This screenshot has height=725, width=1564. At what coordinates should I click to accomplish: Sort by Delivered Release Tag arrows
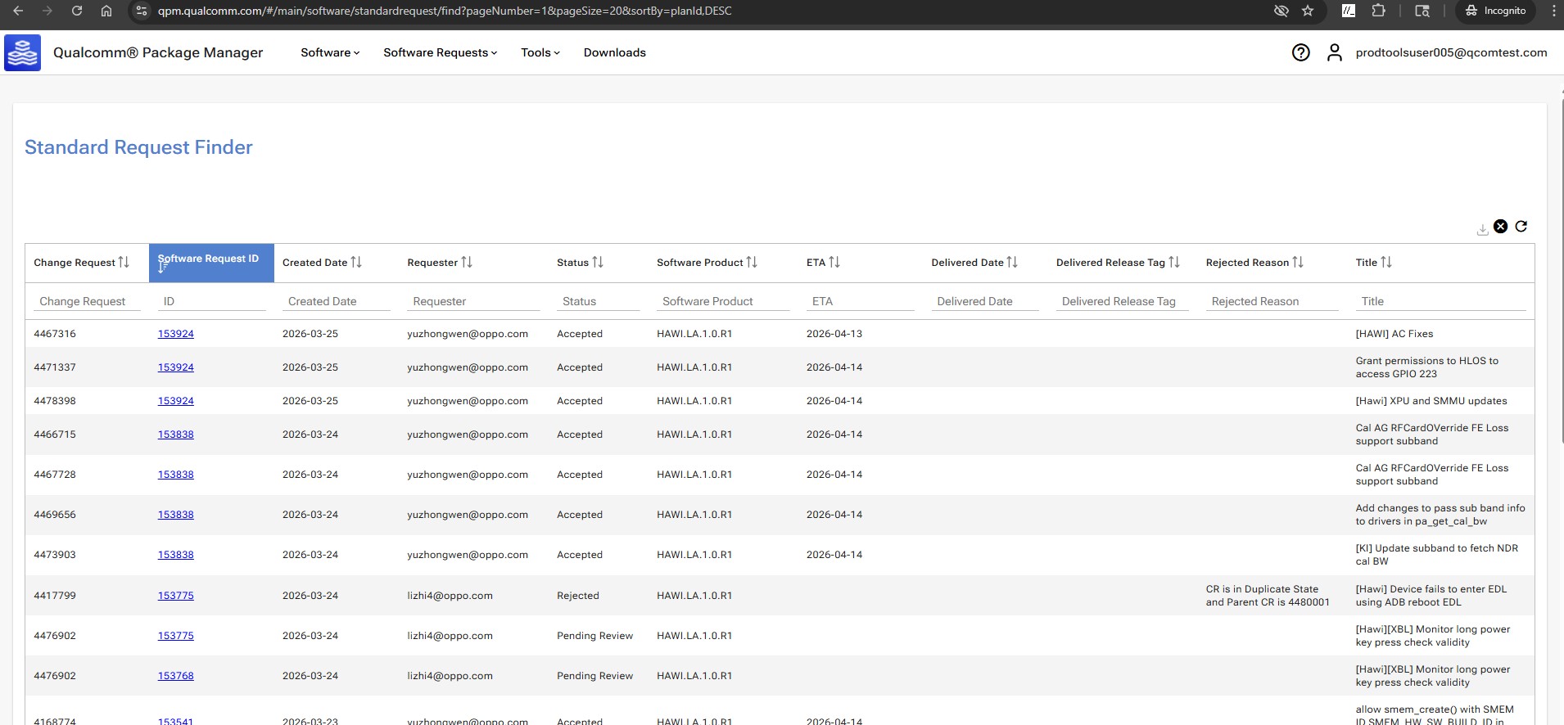click(x=1174, y=262)
